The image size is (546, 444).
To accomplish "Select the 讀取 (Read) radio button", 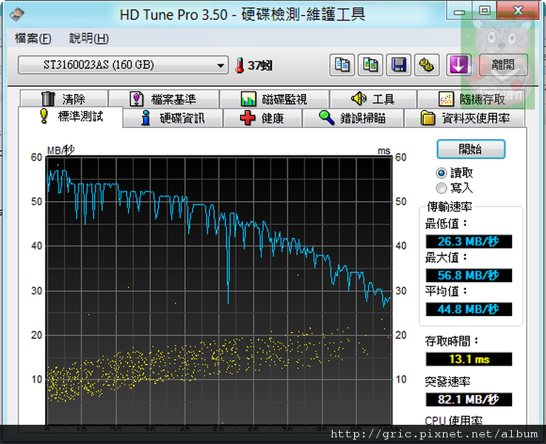I will pyautogui.click(x=442, y=172).
